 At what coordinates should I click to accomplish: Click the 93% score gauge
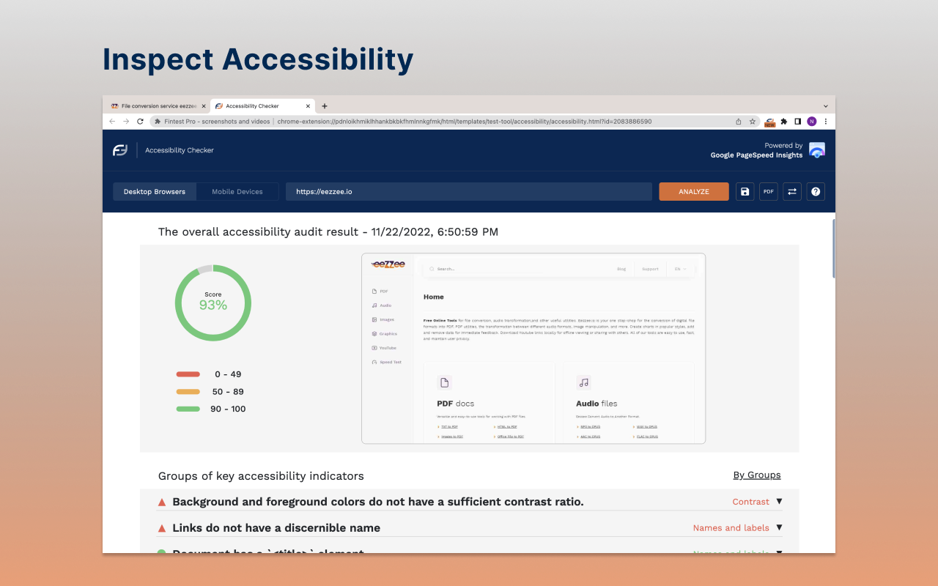coord(213,303)
